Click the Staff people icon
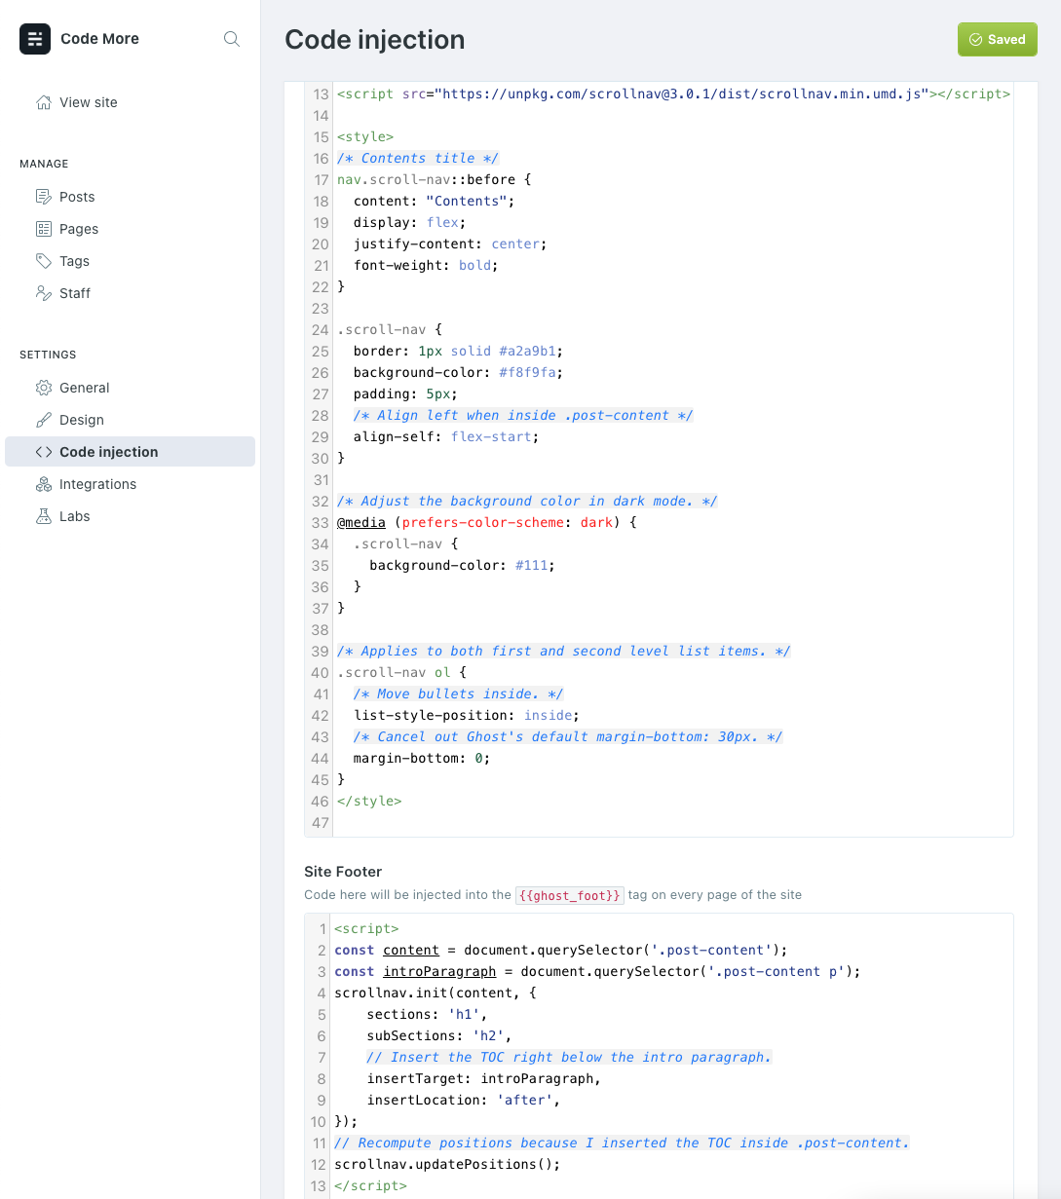The width and height of the screenshot is (1061, 1199). (43, 293)
